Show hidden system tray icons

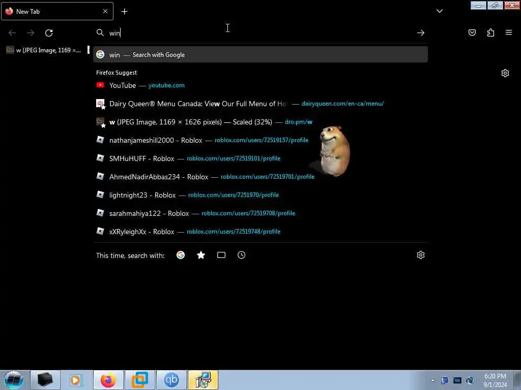[432, 380]
